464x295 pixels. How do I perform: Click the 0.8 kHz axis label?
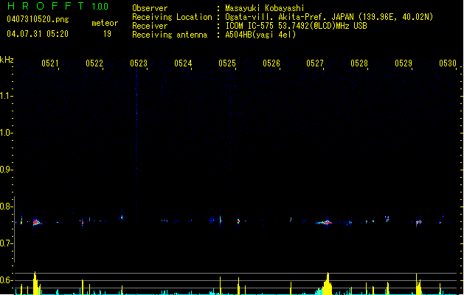(6, 206)
